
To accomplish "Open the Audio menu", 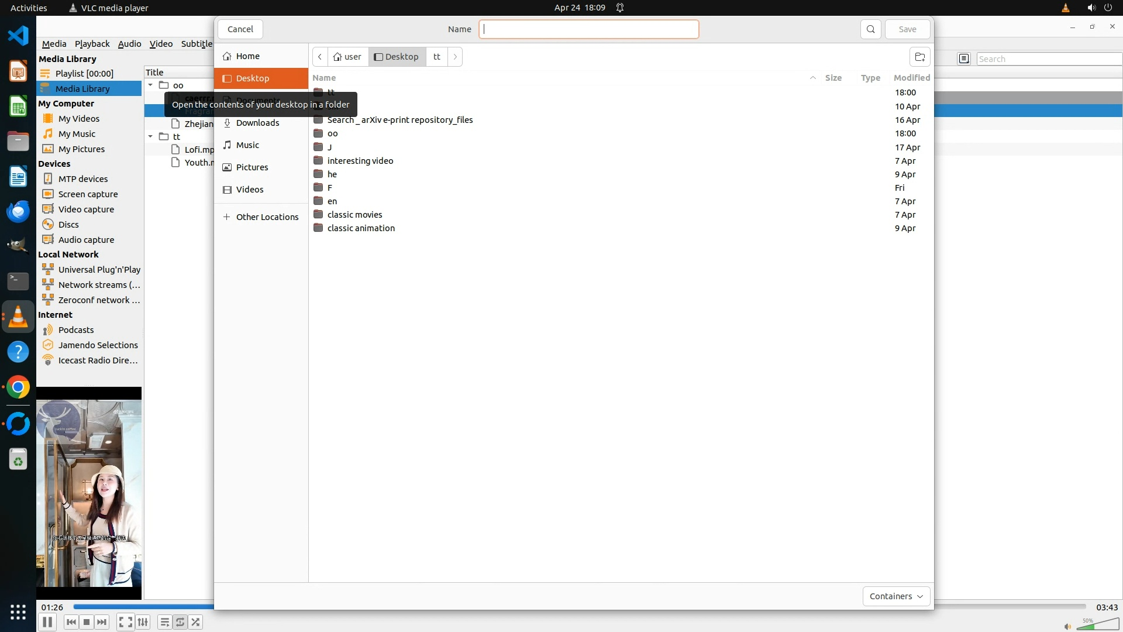I will click(x=129, y=44).
